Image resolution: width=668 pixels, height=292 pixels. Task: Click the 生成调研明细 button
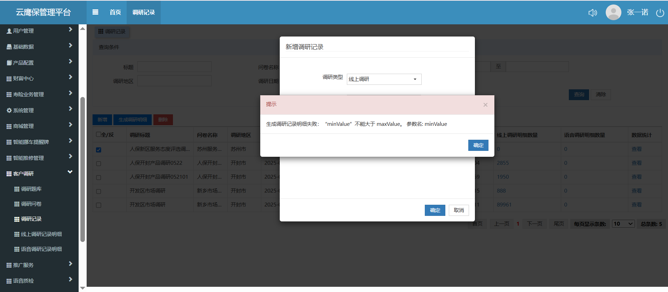click(x=133, y=120)
